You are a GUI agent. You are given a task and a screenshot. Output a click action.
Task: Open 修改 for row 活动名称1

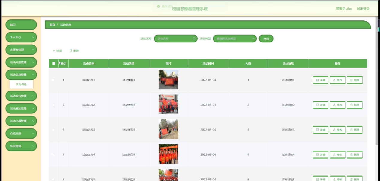click(337, 80)
